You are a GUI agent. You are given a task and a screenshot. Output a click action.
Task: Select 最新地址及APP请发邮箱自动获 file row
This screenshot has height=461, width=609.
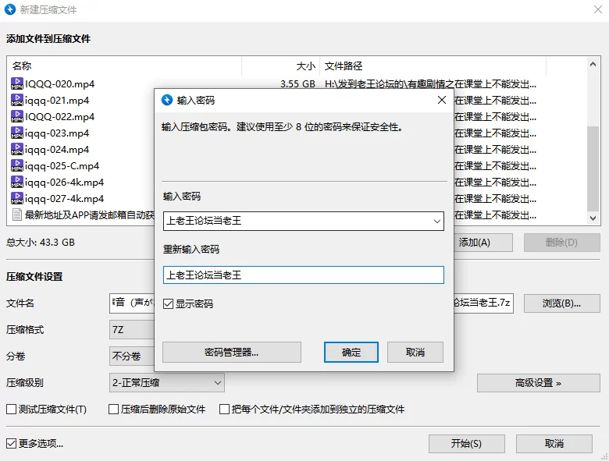coord(89,215)
